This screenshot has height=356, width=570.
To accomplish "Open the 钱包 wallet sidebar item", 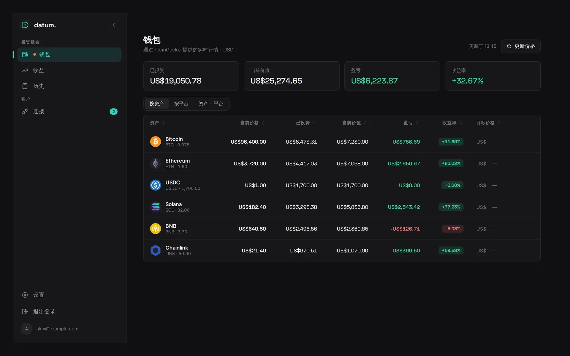I will point(69,55).
